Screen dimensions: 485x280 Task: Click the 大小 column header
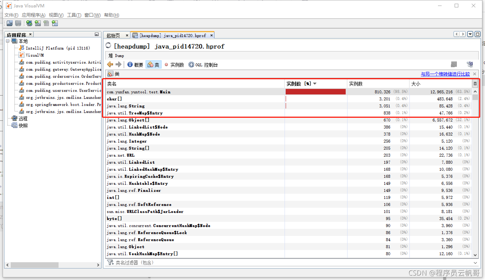(x=440, y=84)
